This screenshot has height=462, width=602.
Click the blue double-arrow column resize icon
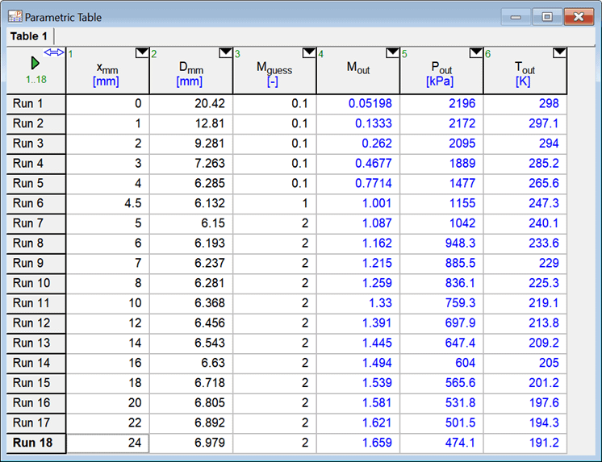pos(53,52)
